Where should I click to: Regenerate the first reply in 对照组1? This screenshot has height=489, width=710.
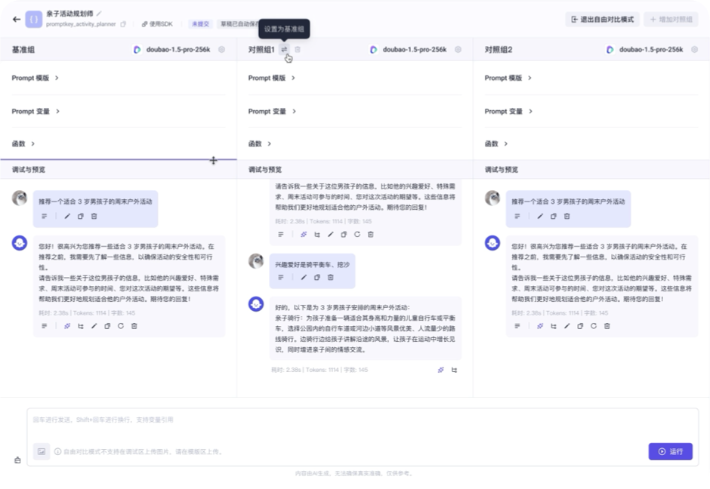[357, 235]
